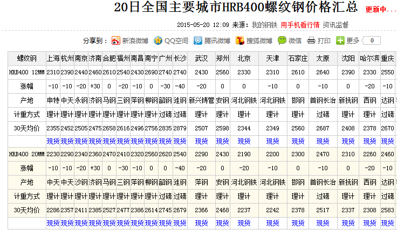This screenshot has width=397, height=230.
Task: Click the 30天均价 value 2879
Action: click(x=180, y=128)
